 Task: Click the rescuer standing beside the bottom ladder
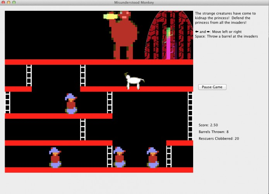tap(119, 157)
